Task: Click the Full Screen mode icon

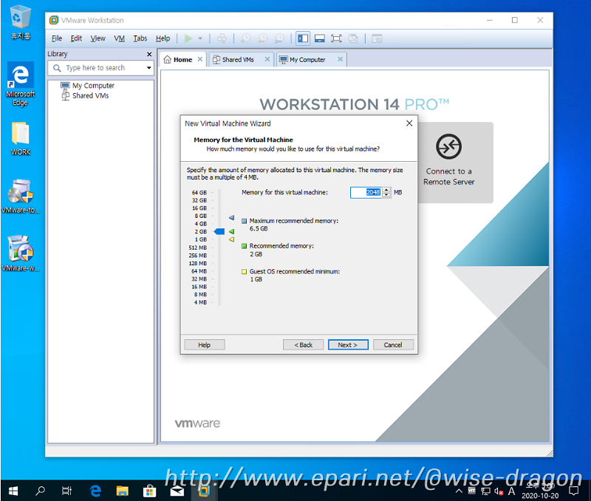Action: coord(336,38)
